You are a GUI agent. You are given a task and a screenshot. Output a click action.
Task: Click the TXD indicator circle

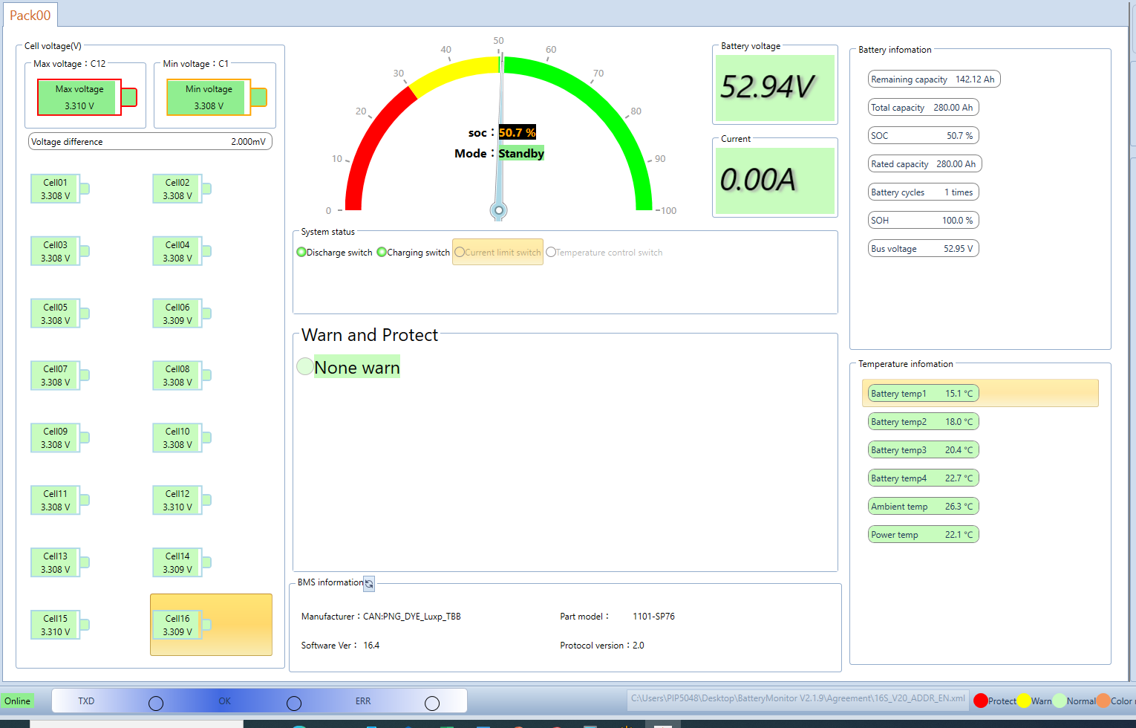point(156,703)
